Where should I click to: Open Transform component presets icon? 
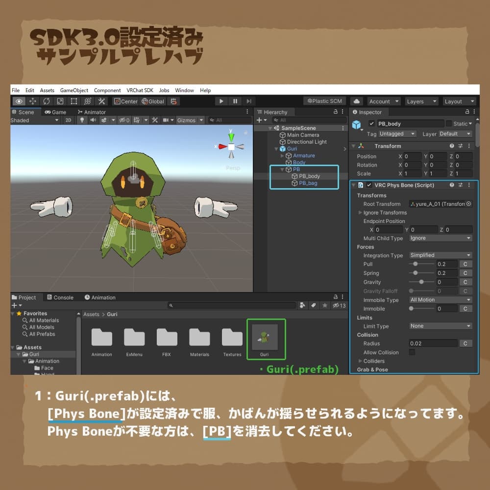[460, 146]
